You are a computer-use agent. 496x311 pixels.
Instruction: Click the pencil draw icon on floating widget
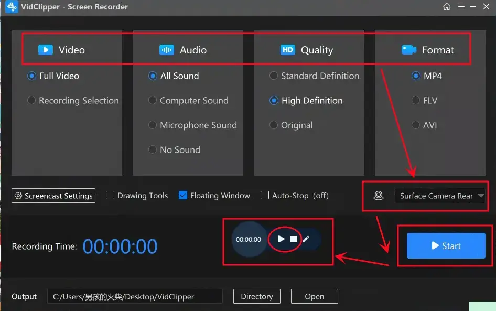tap(306, 239)
